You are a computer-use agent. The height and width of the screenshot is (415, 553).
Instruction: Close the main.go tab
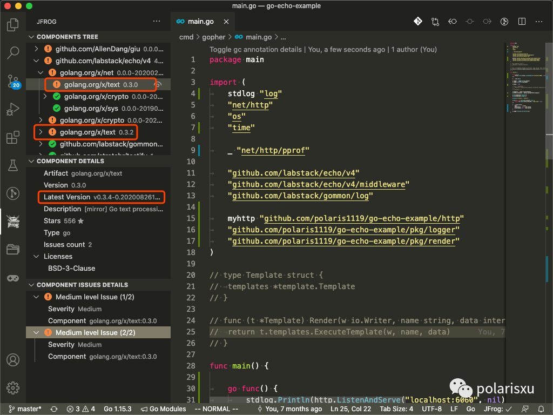[226, 22]
